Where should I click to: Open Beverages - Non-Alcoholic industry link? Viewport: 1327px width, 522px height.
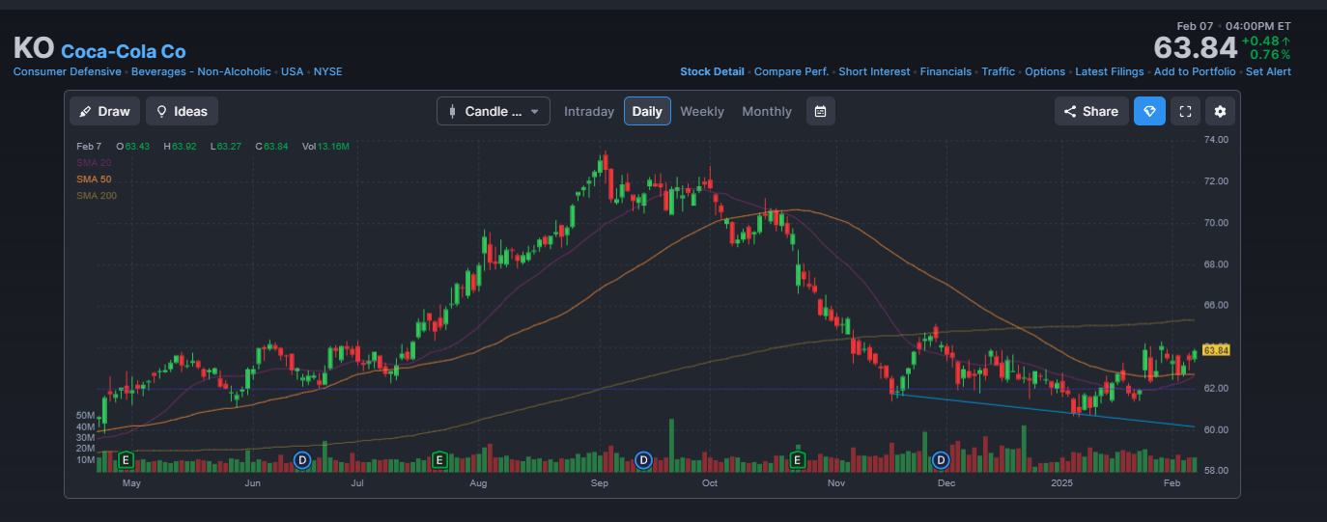click(x=201, y=71)
